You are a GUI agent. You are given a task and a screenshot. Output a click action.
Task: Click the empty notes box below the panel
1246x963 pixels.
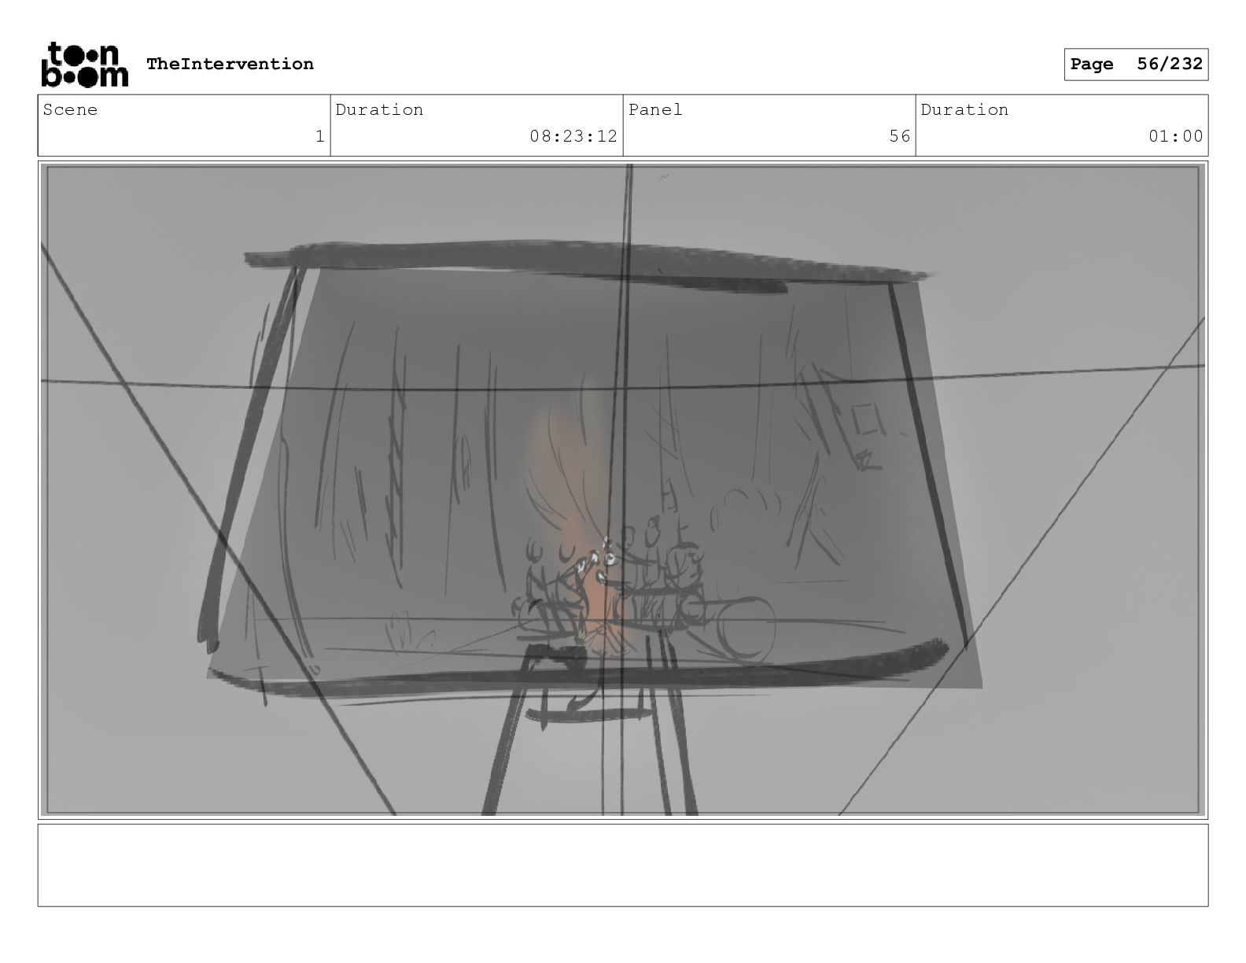[x=623, y=865]
